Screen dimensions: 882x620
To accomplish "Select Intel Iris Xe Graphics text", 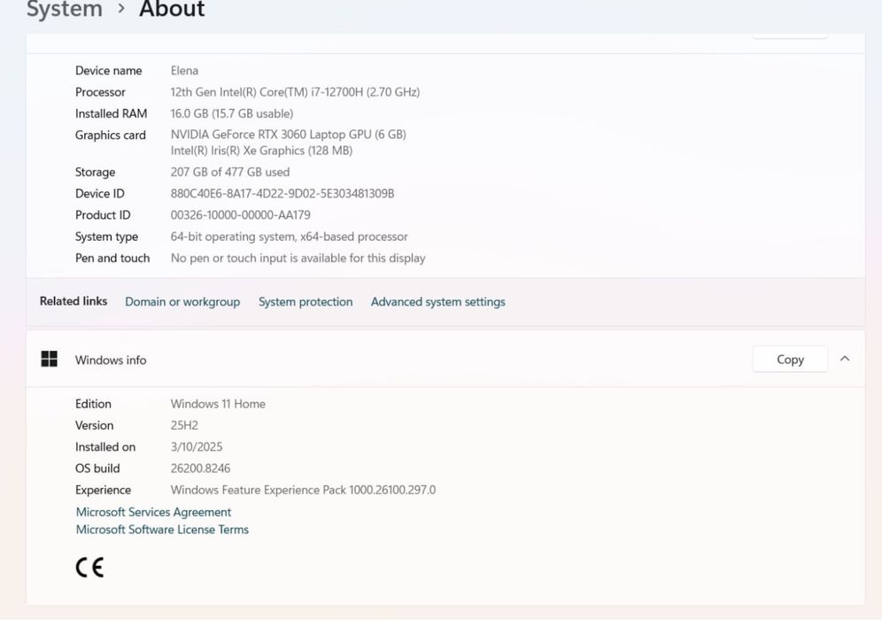I will click(x=261, y=151).
